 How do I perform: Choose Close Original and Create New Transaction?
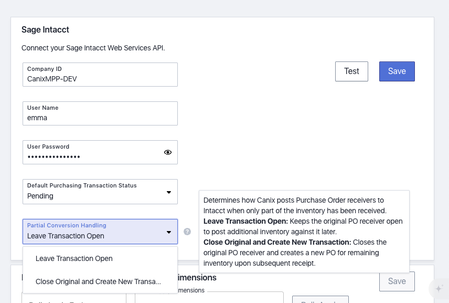(98, 281)
